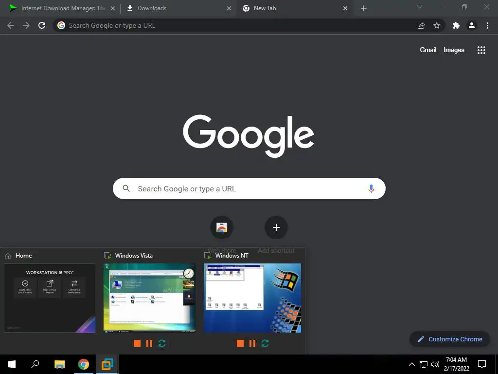Close the Internet Download Manager tab
This screenshot has width=498, height=374.
click(x=113, y=8)
